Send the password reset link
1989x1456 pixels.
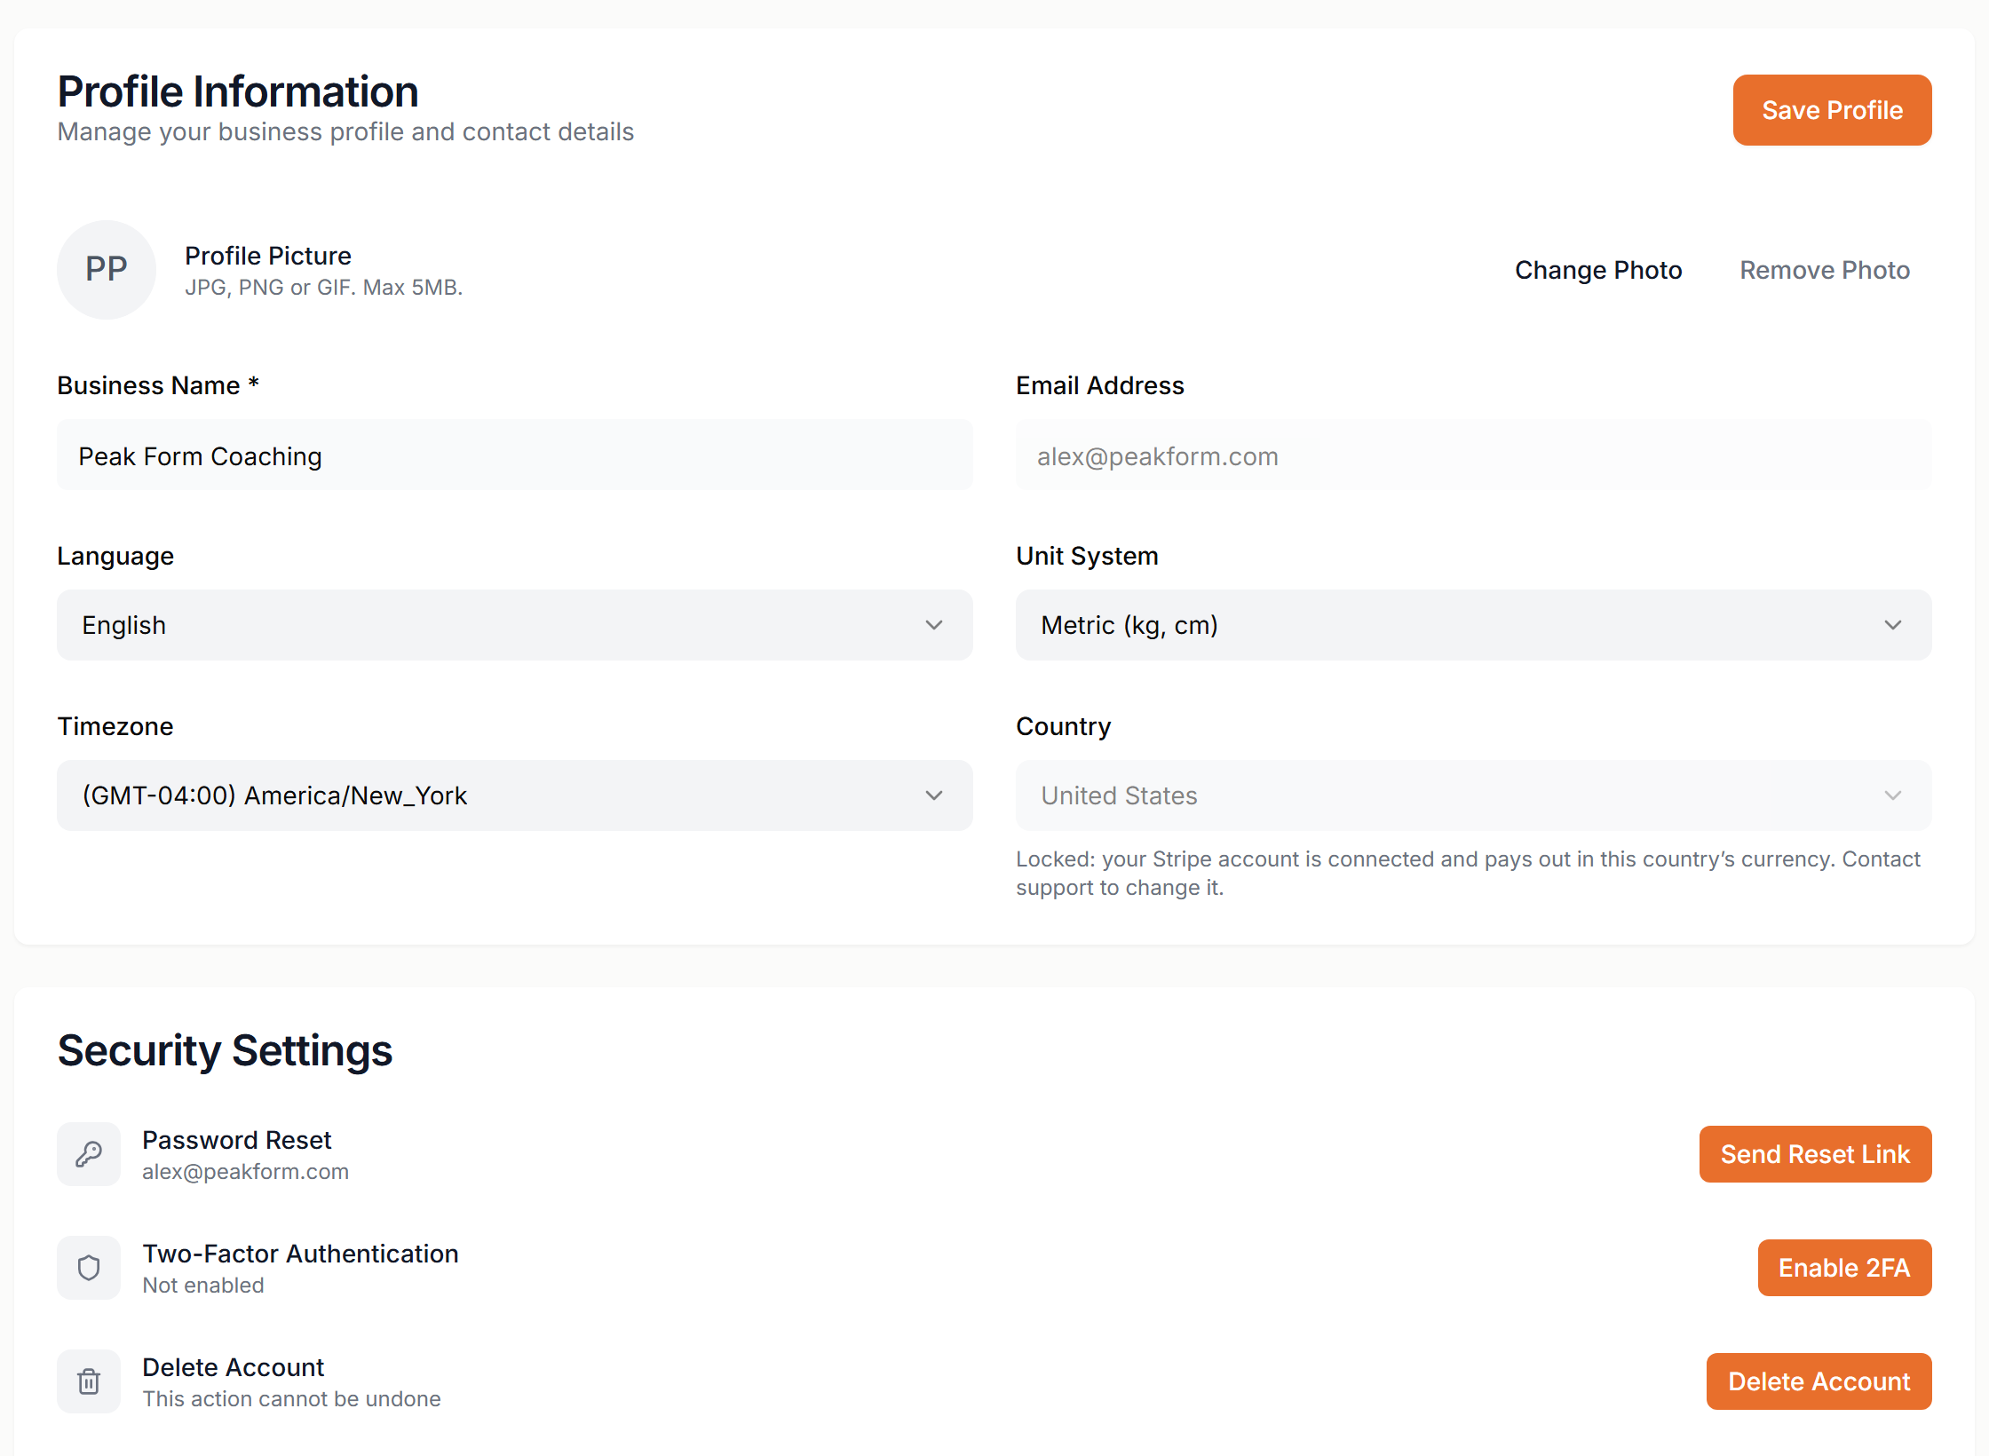point(1815,1154)
